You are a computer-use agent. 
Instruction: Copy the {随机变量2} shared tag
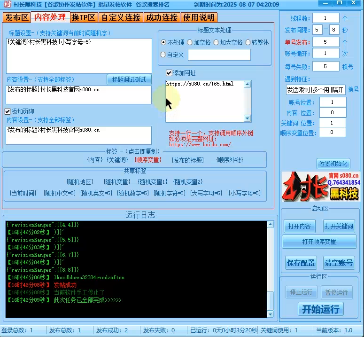188,182
